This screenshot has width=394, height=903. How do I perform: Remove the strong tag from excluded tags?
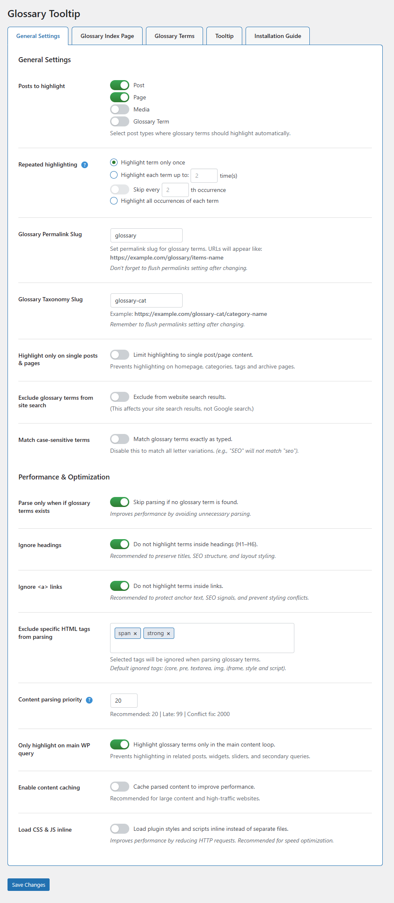click(x=168, y=633)
